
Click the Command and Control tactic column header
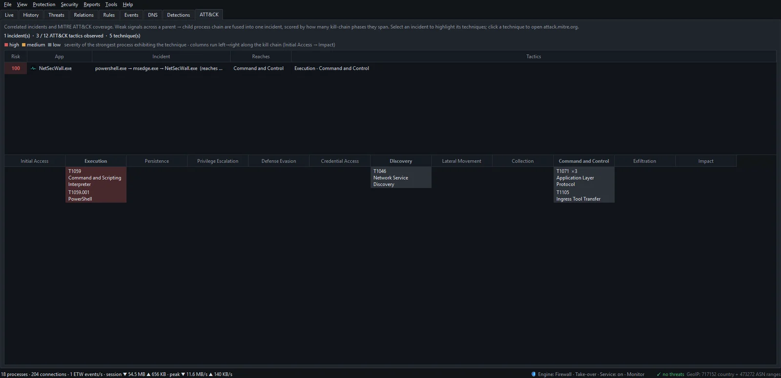pyautogui.click(x=584, y=161)
